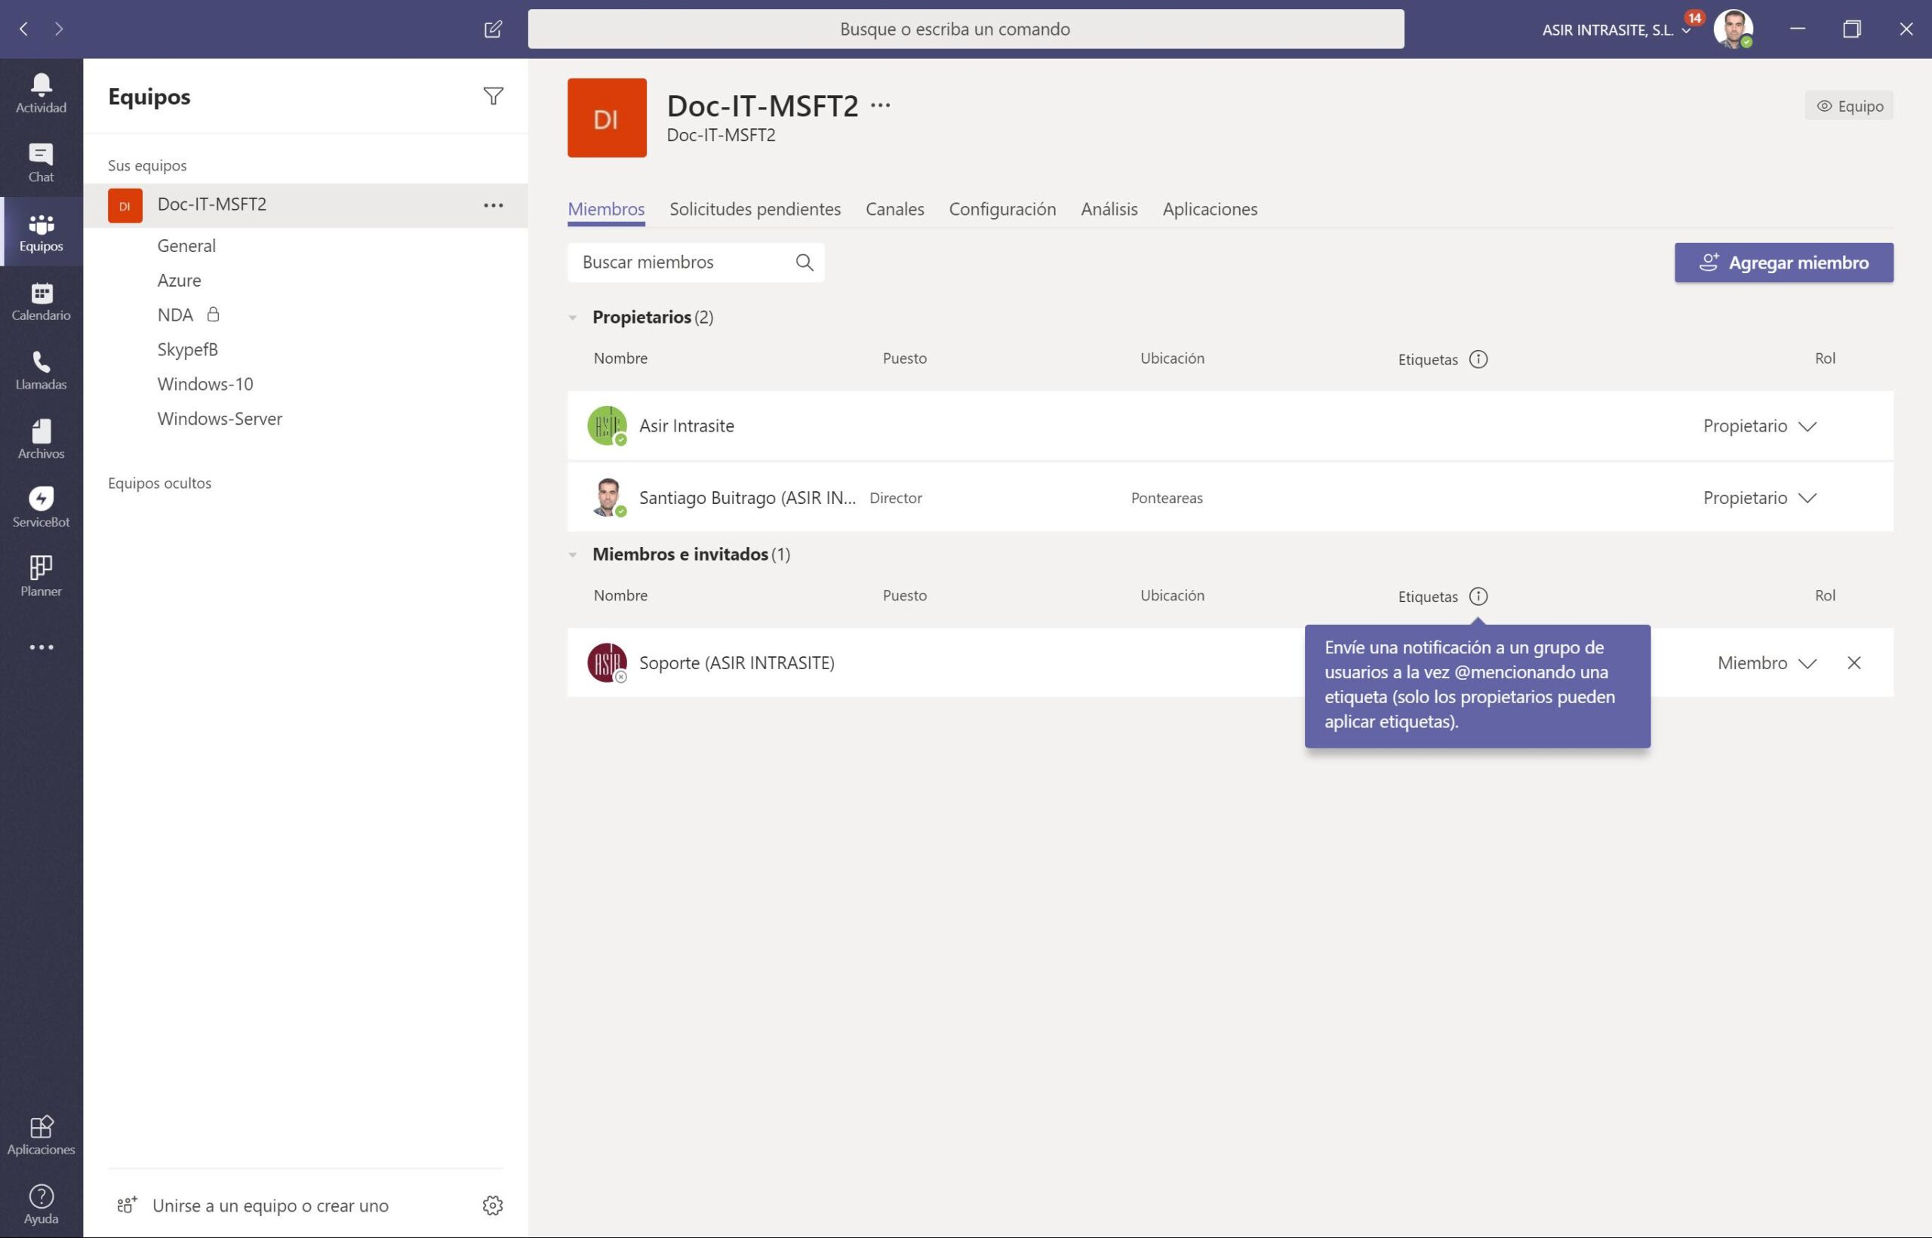1932x1238 pixels.
Task: Switch to the Configuración tab
Action: coord(1001,209)
